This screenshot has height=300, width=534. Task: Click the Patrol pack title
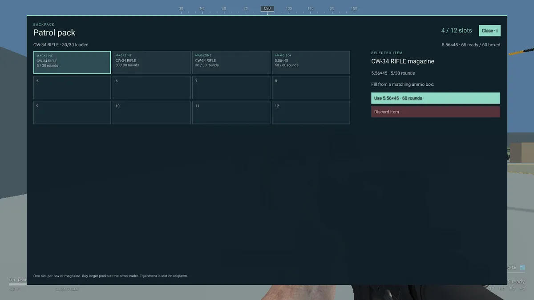[54, 32]
